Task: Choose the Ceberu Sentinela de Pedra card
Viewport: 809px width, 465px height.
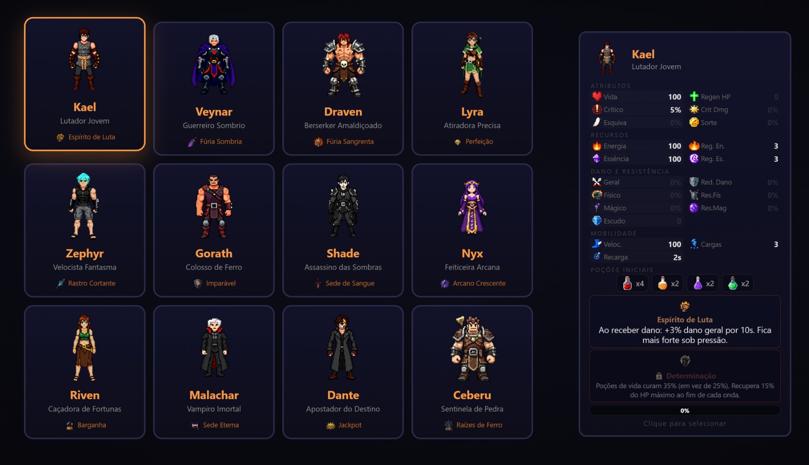Action: point(472,372)
